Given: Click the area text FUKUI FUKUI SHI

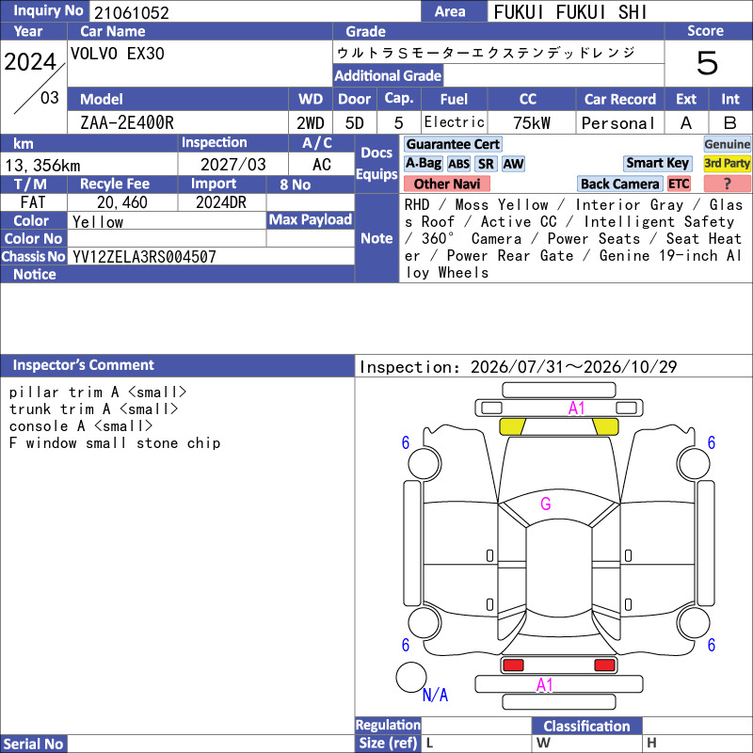Looking at the screenshot, I should [570, 12].
